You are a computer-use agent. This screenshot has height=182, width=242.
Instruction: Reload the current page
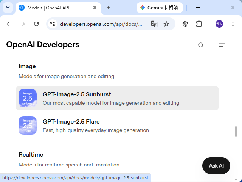click(36, 24)
